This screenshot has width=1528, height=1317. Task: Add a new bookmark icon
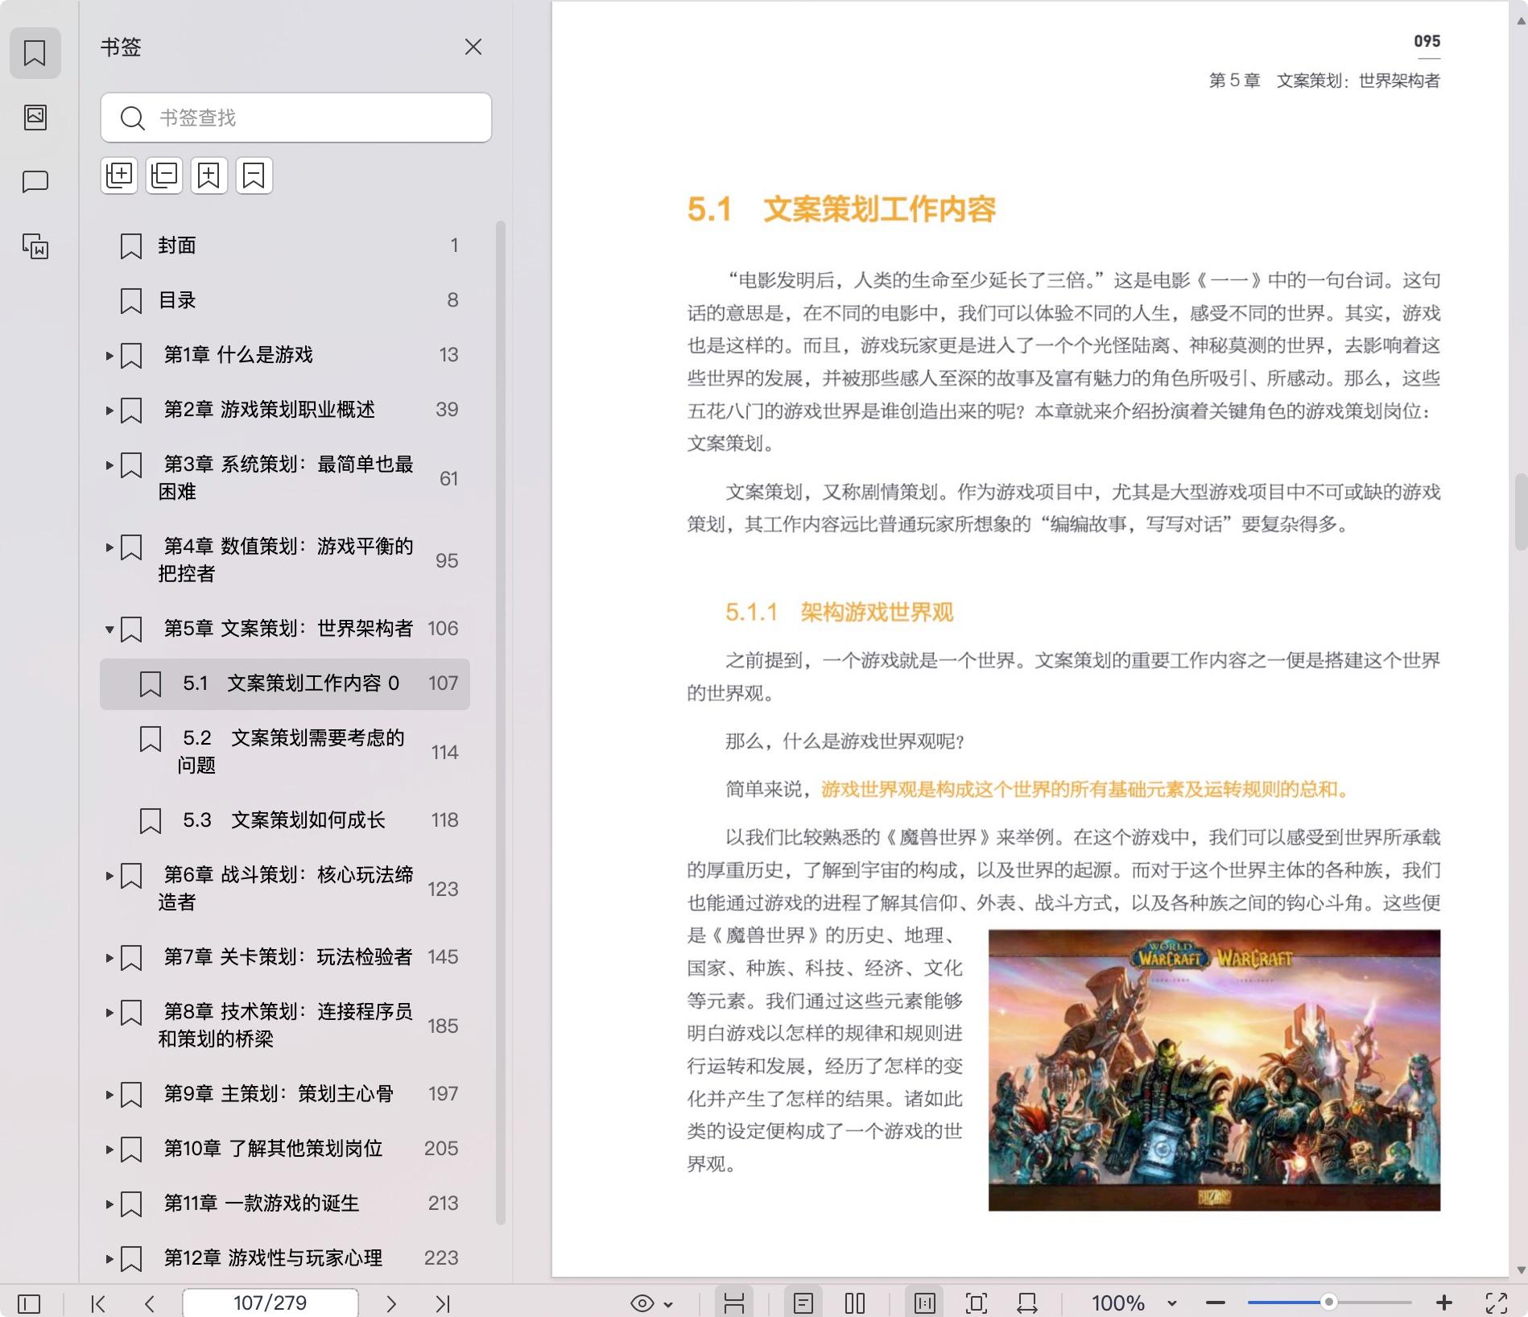tap(209, 175)
